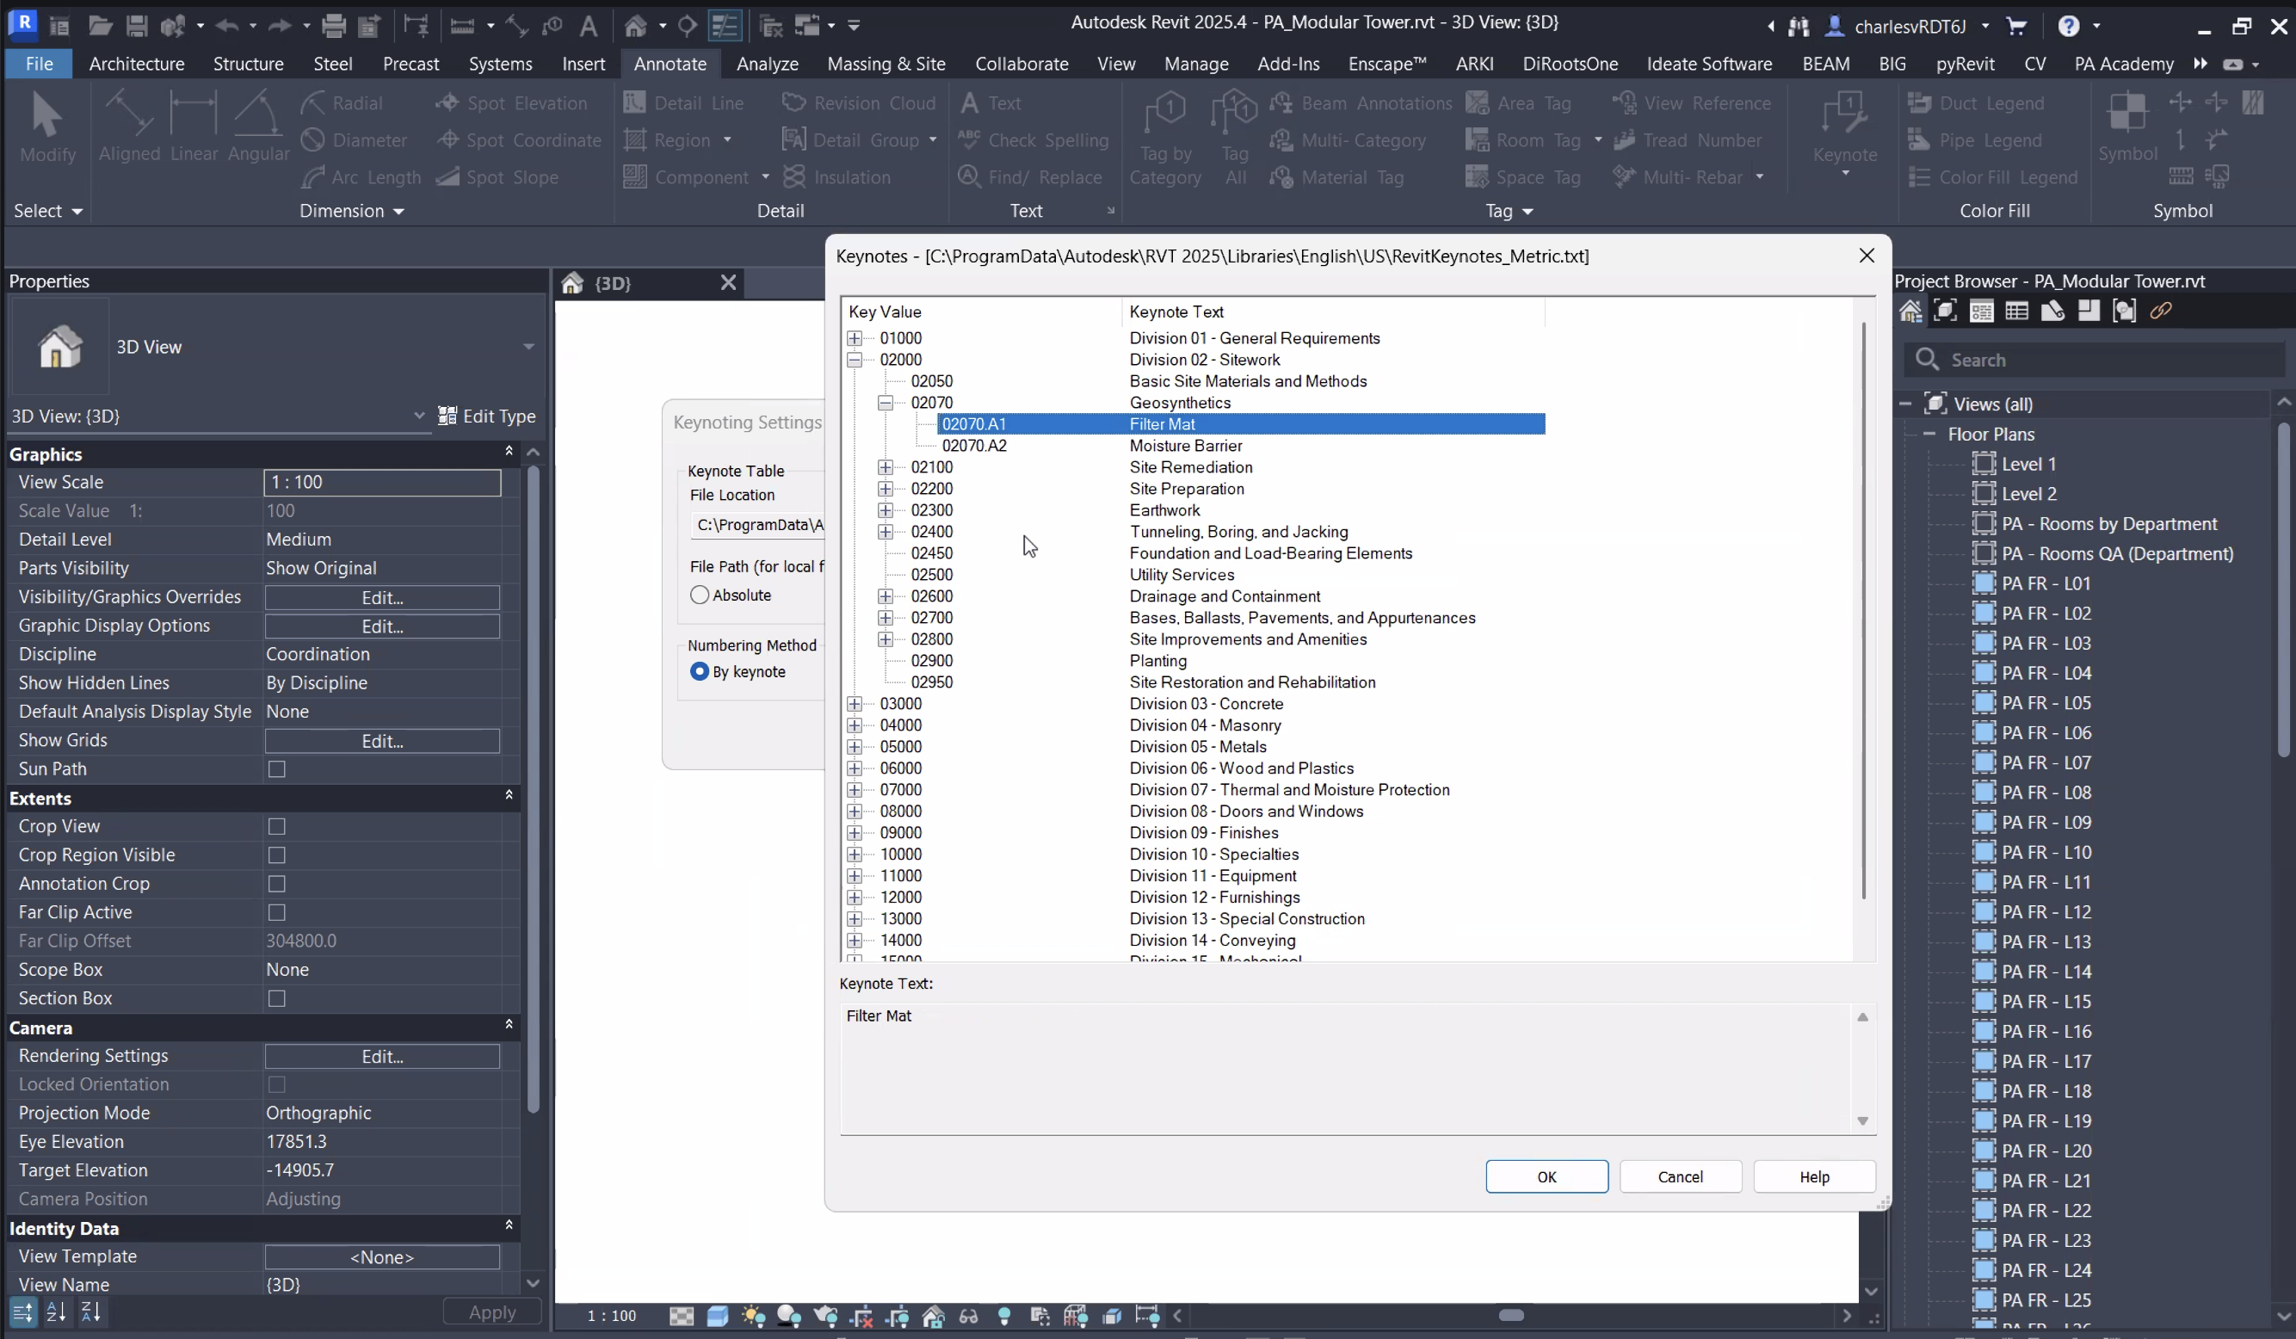This screenshot has height=1339, width=2296.
Task: Open the Collaborate ribbon tab
Action: click(1021, 64)
